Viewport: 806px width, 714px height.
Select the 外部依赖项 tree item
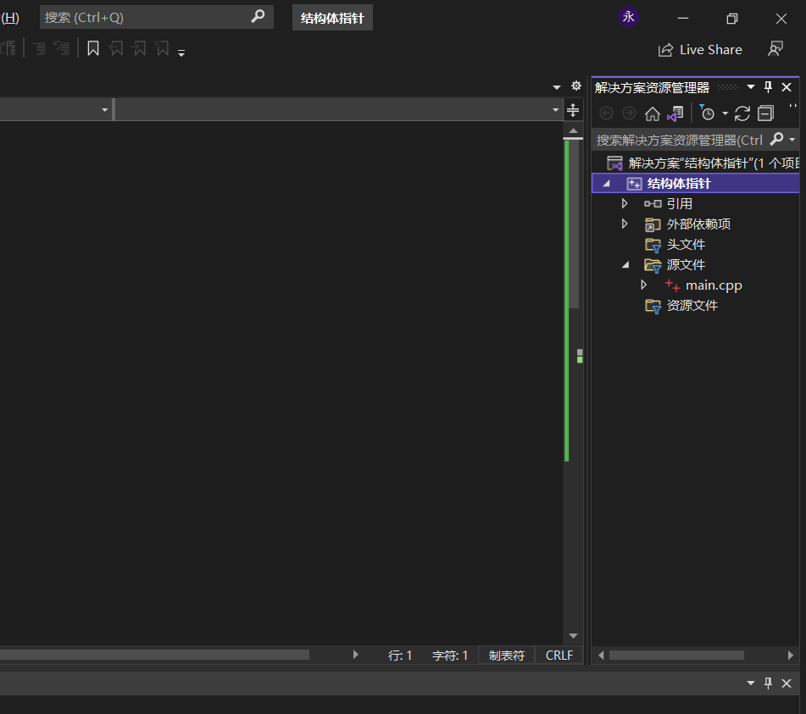point(698,224)
